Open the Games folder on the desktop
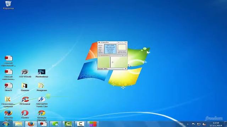Viewport: 227px width, 127px height. pyautogui.click(x=25, y=87)
